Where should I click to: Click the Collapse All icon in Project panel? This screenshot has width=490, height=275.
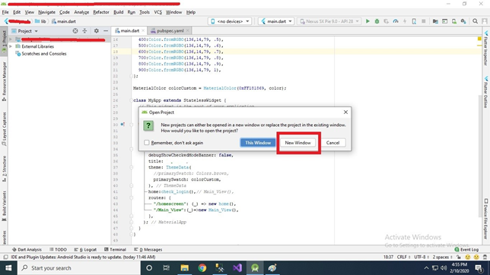click(84, 31)
